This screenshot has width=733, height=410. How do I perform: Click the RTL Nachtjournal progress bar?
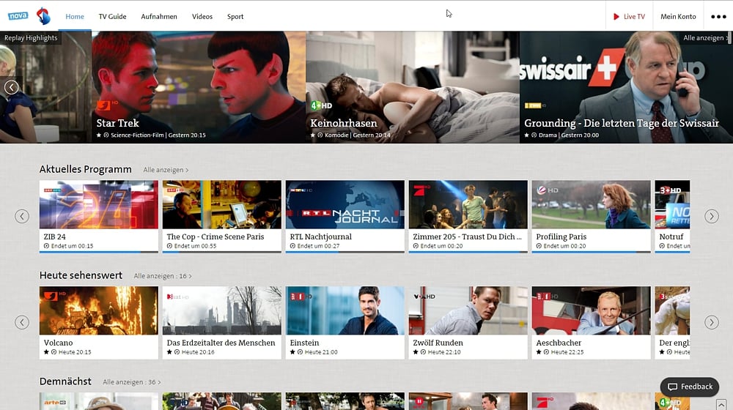pos(345,252)
